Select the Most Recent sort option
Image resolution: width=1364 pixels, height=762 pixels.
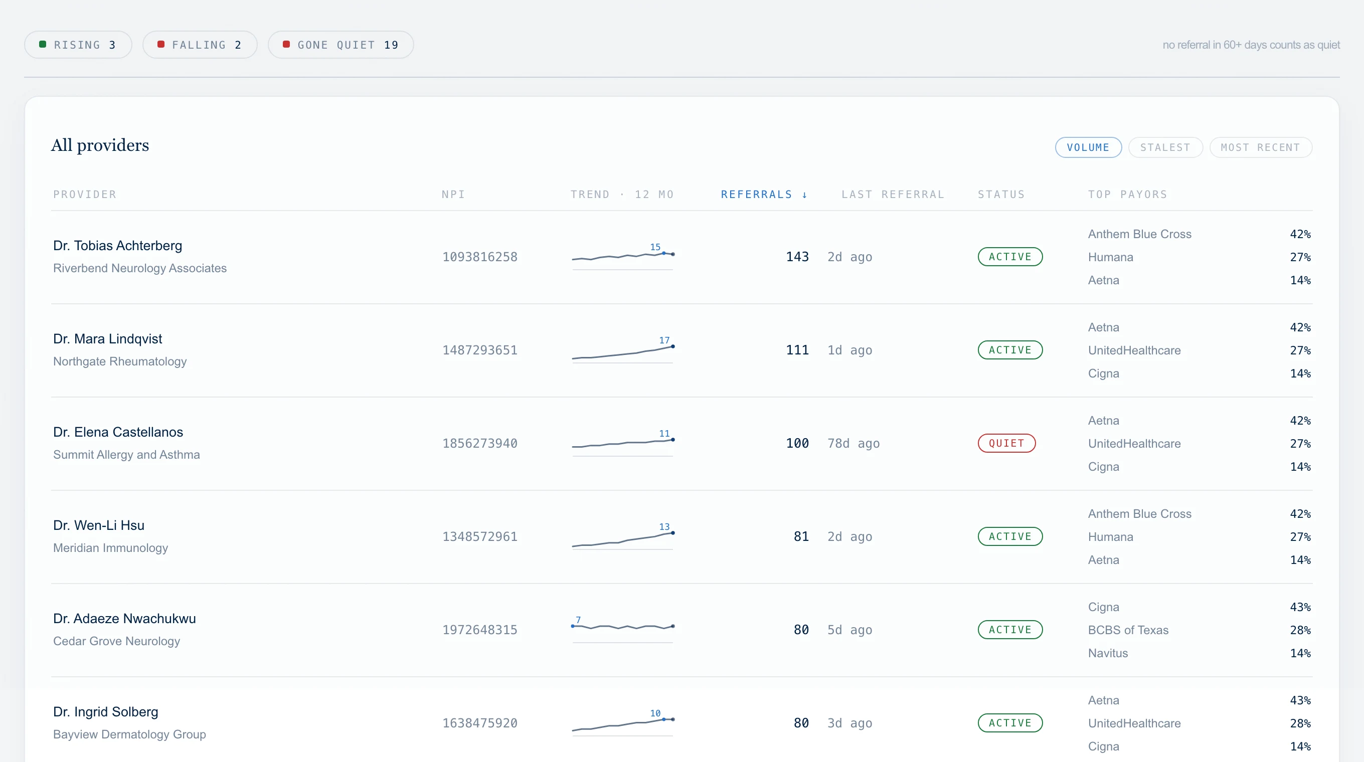[x=1260, y=147]
